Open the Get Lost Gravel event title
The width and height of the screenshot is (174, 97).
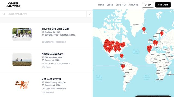51,79
